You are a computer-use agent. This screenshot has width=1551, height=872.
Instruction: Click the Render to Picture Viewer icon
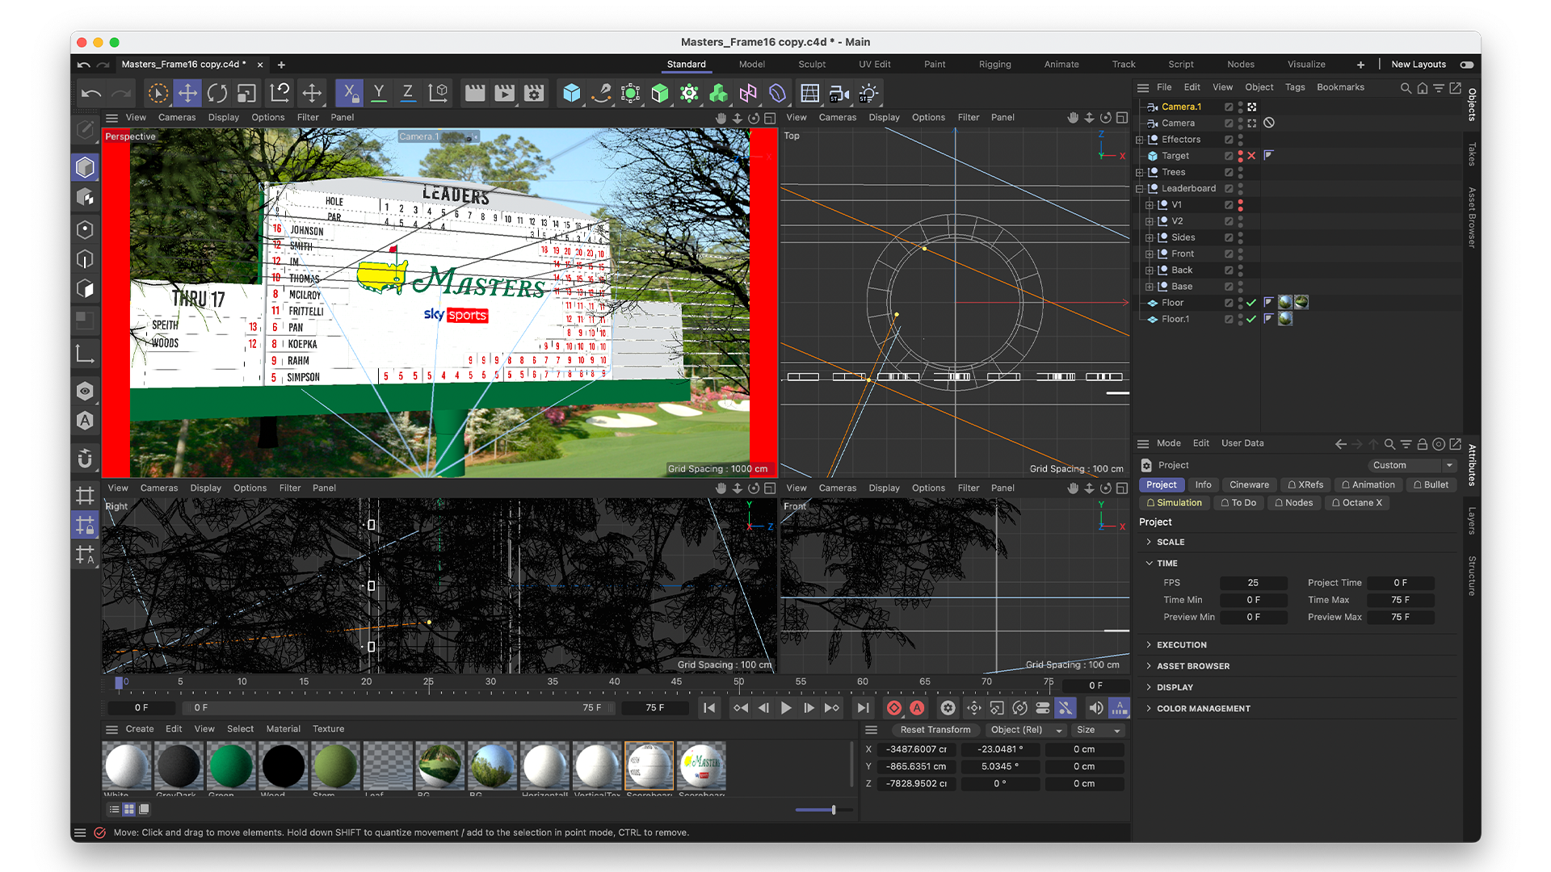(x=504, y=94)
